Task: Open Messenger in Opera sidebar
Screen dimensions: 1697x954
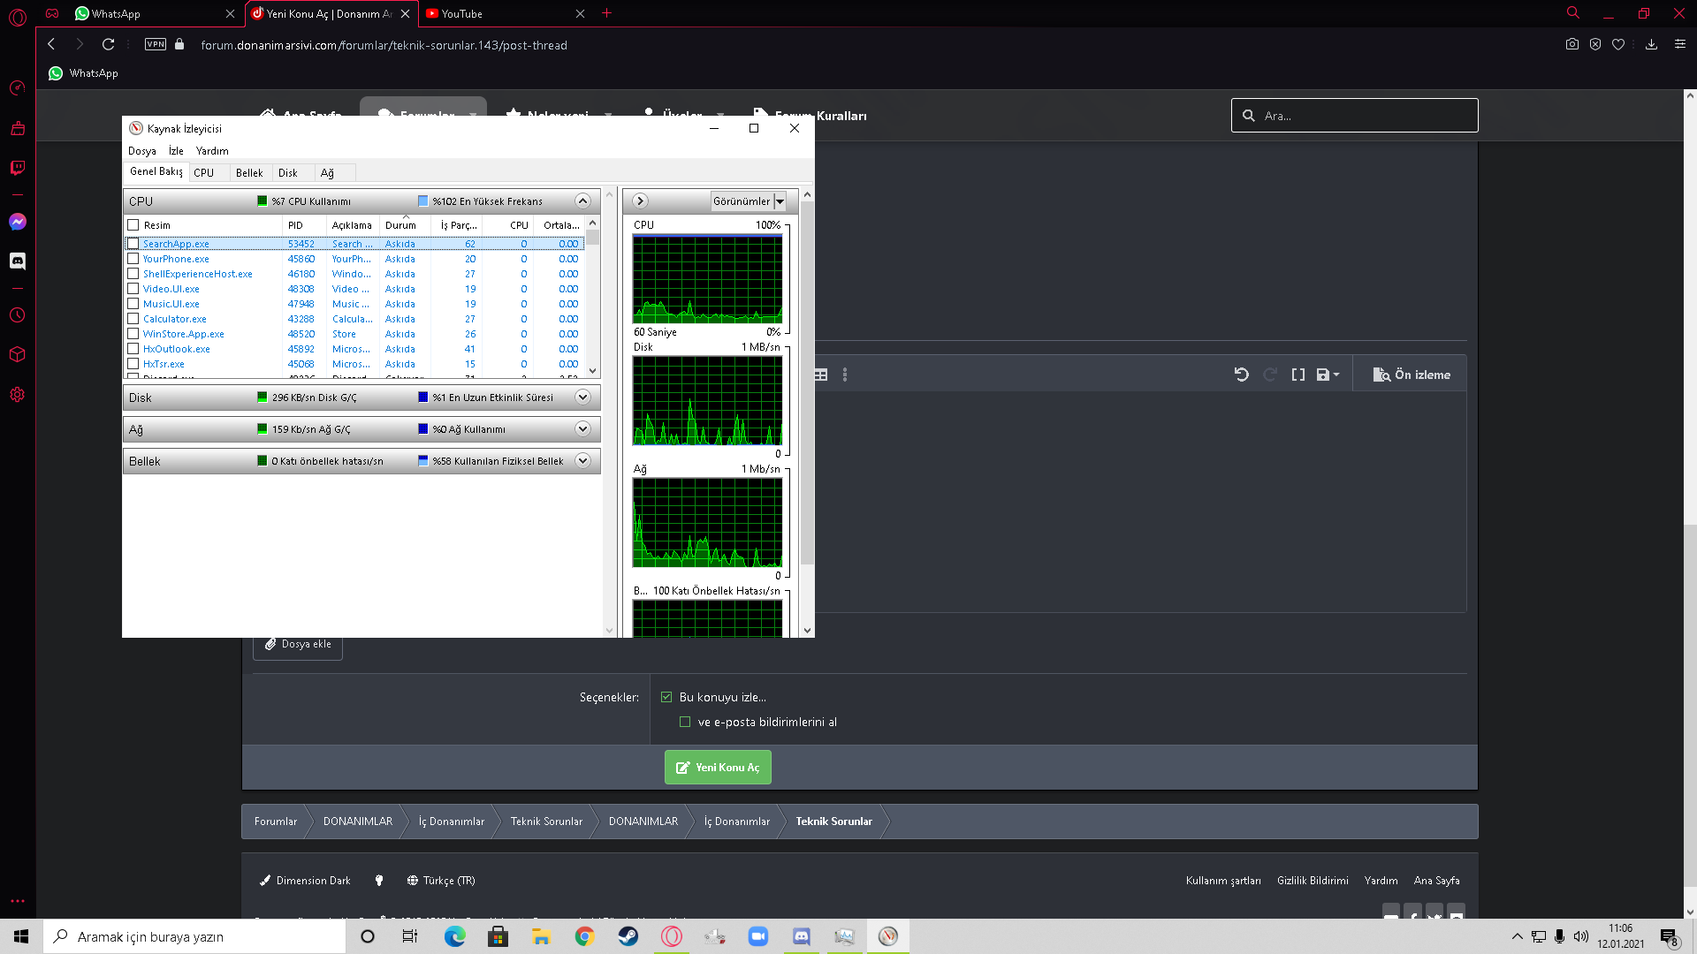Action: coord(18,222)
